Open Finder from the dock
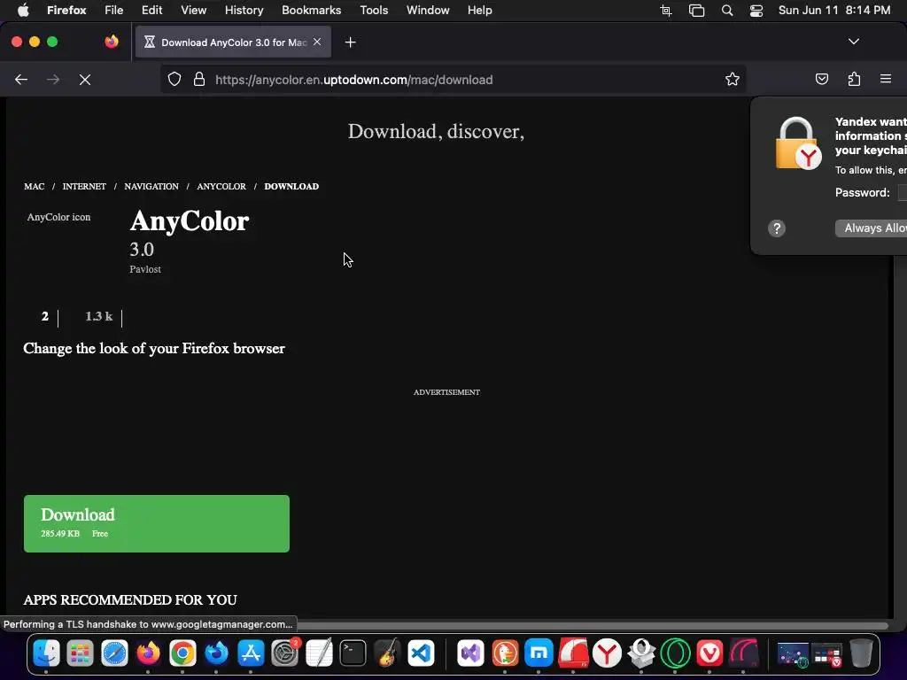This screenshot has height=680, width=907. [46, 653]
